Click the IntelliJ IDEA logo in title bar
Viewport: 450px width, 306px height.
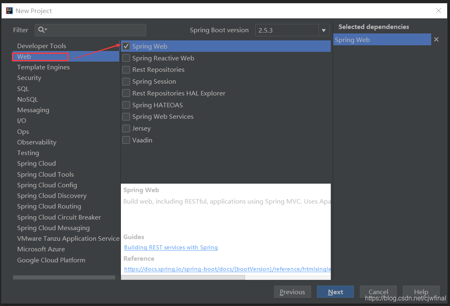(9, 11)
